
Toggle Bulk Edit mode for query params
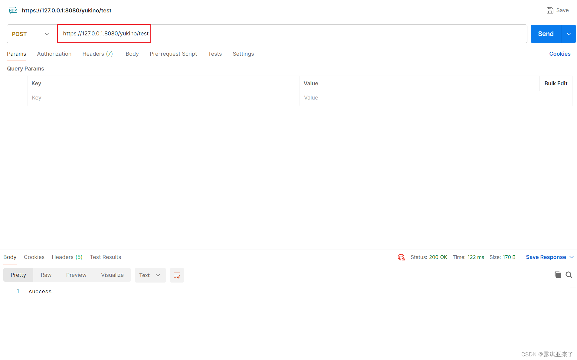[556, 83]
